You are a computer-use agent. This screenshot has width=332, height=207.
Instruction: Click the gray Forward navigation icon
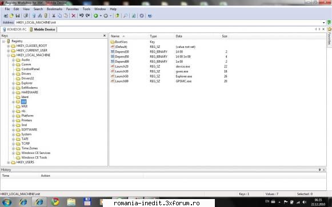(106, 15)
